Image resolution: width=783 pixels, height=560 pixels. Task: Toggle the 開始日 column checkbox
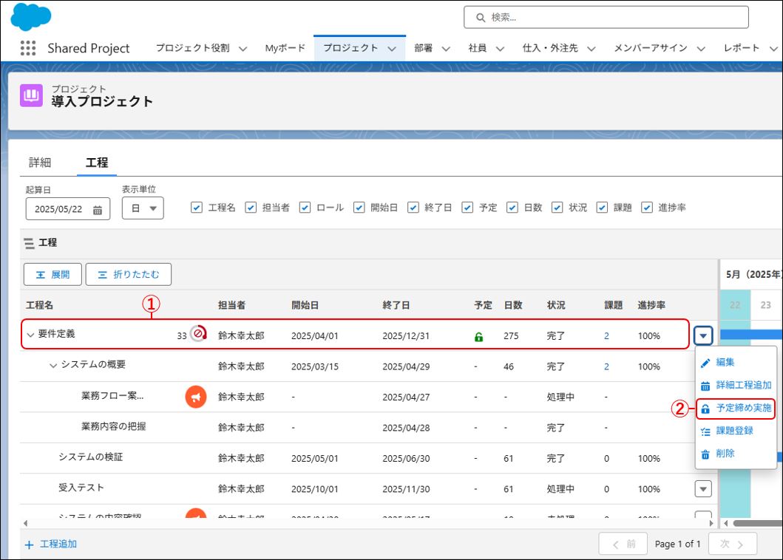click(x=359, y=208)
